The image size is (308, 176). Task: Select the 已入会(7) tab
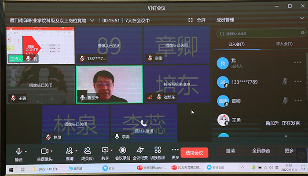click(x=236, y=44)
